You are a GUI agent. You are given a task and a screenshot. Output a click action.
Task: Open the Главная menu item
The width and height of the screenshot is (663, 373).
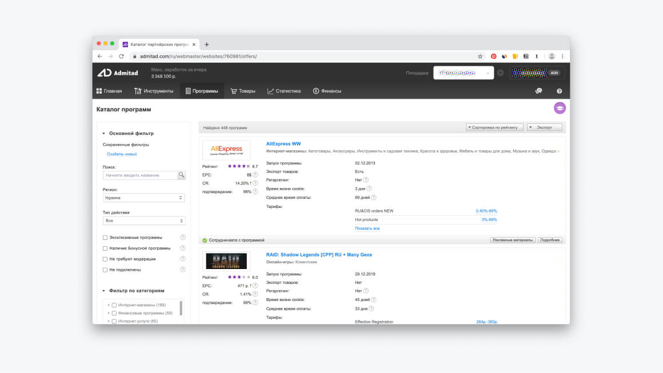coord(109,91)
